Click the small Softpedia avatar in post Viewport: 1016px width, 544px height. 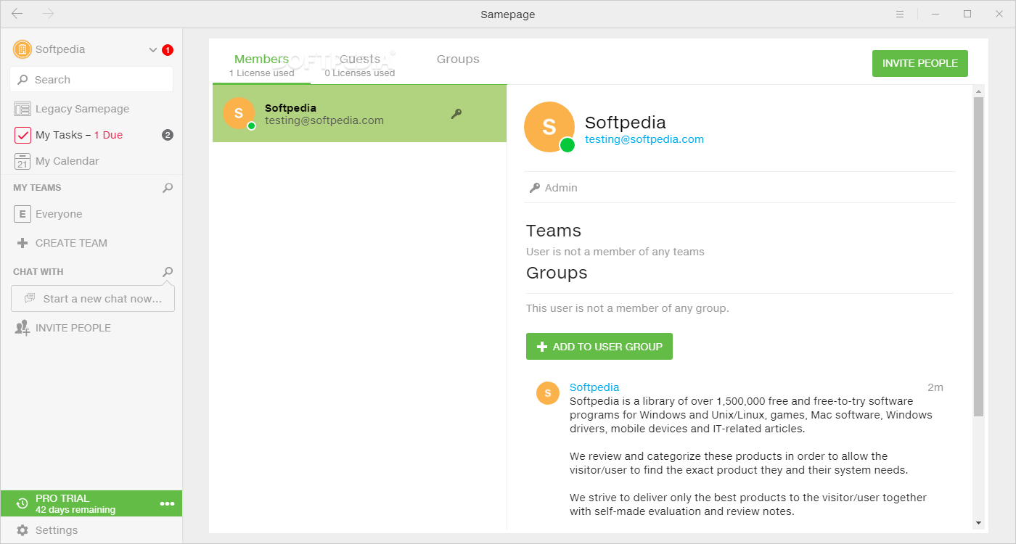tap(548, 393)
